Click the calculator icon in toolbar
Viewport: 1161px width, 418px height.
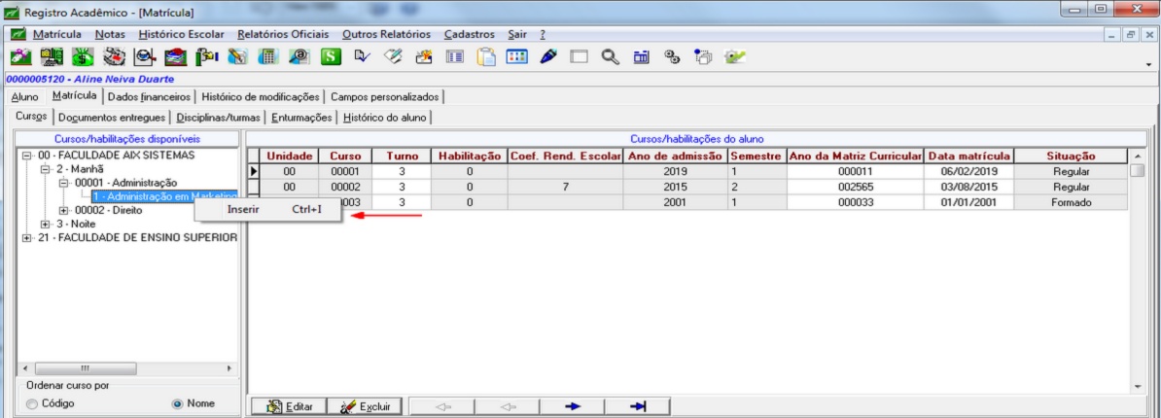point(268,56)
